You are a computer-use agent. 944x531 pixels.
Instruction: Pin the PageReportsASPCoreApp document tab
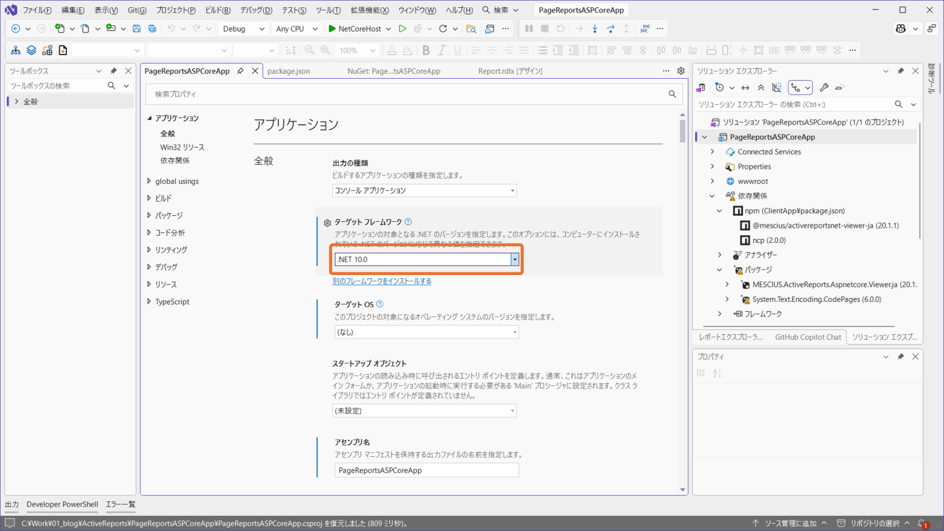(240, 71)
